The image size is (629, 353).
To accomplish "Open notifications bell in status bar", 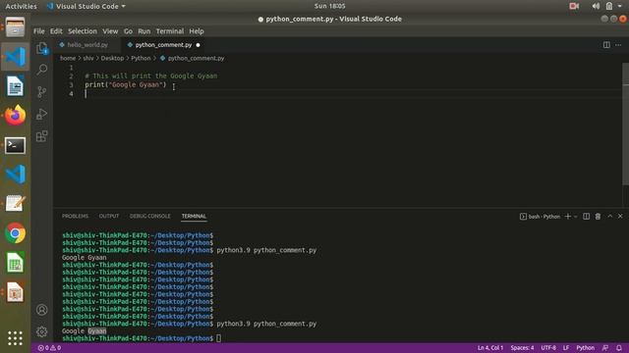I will (x=619, y=348).
